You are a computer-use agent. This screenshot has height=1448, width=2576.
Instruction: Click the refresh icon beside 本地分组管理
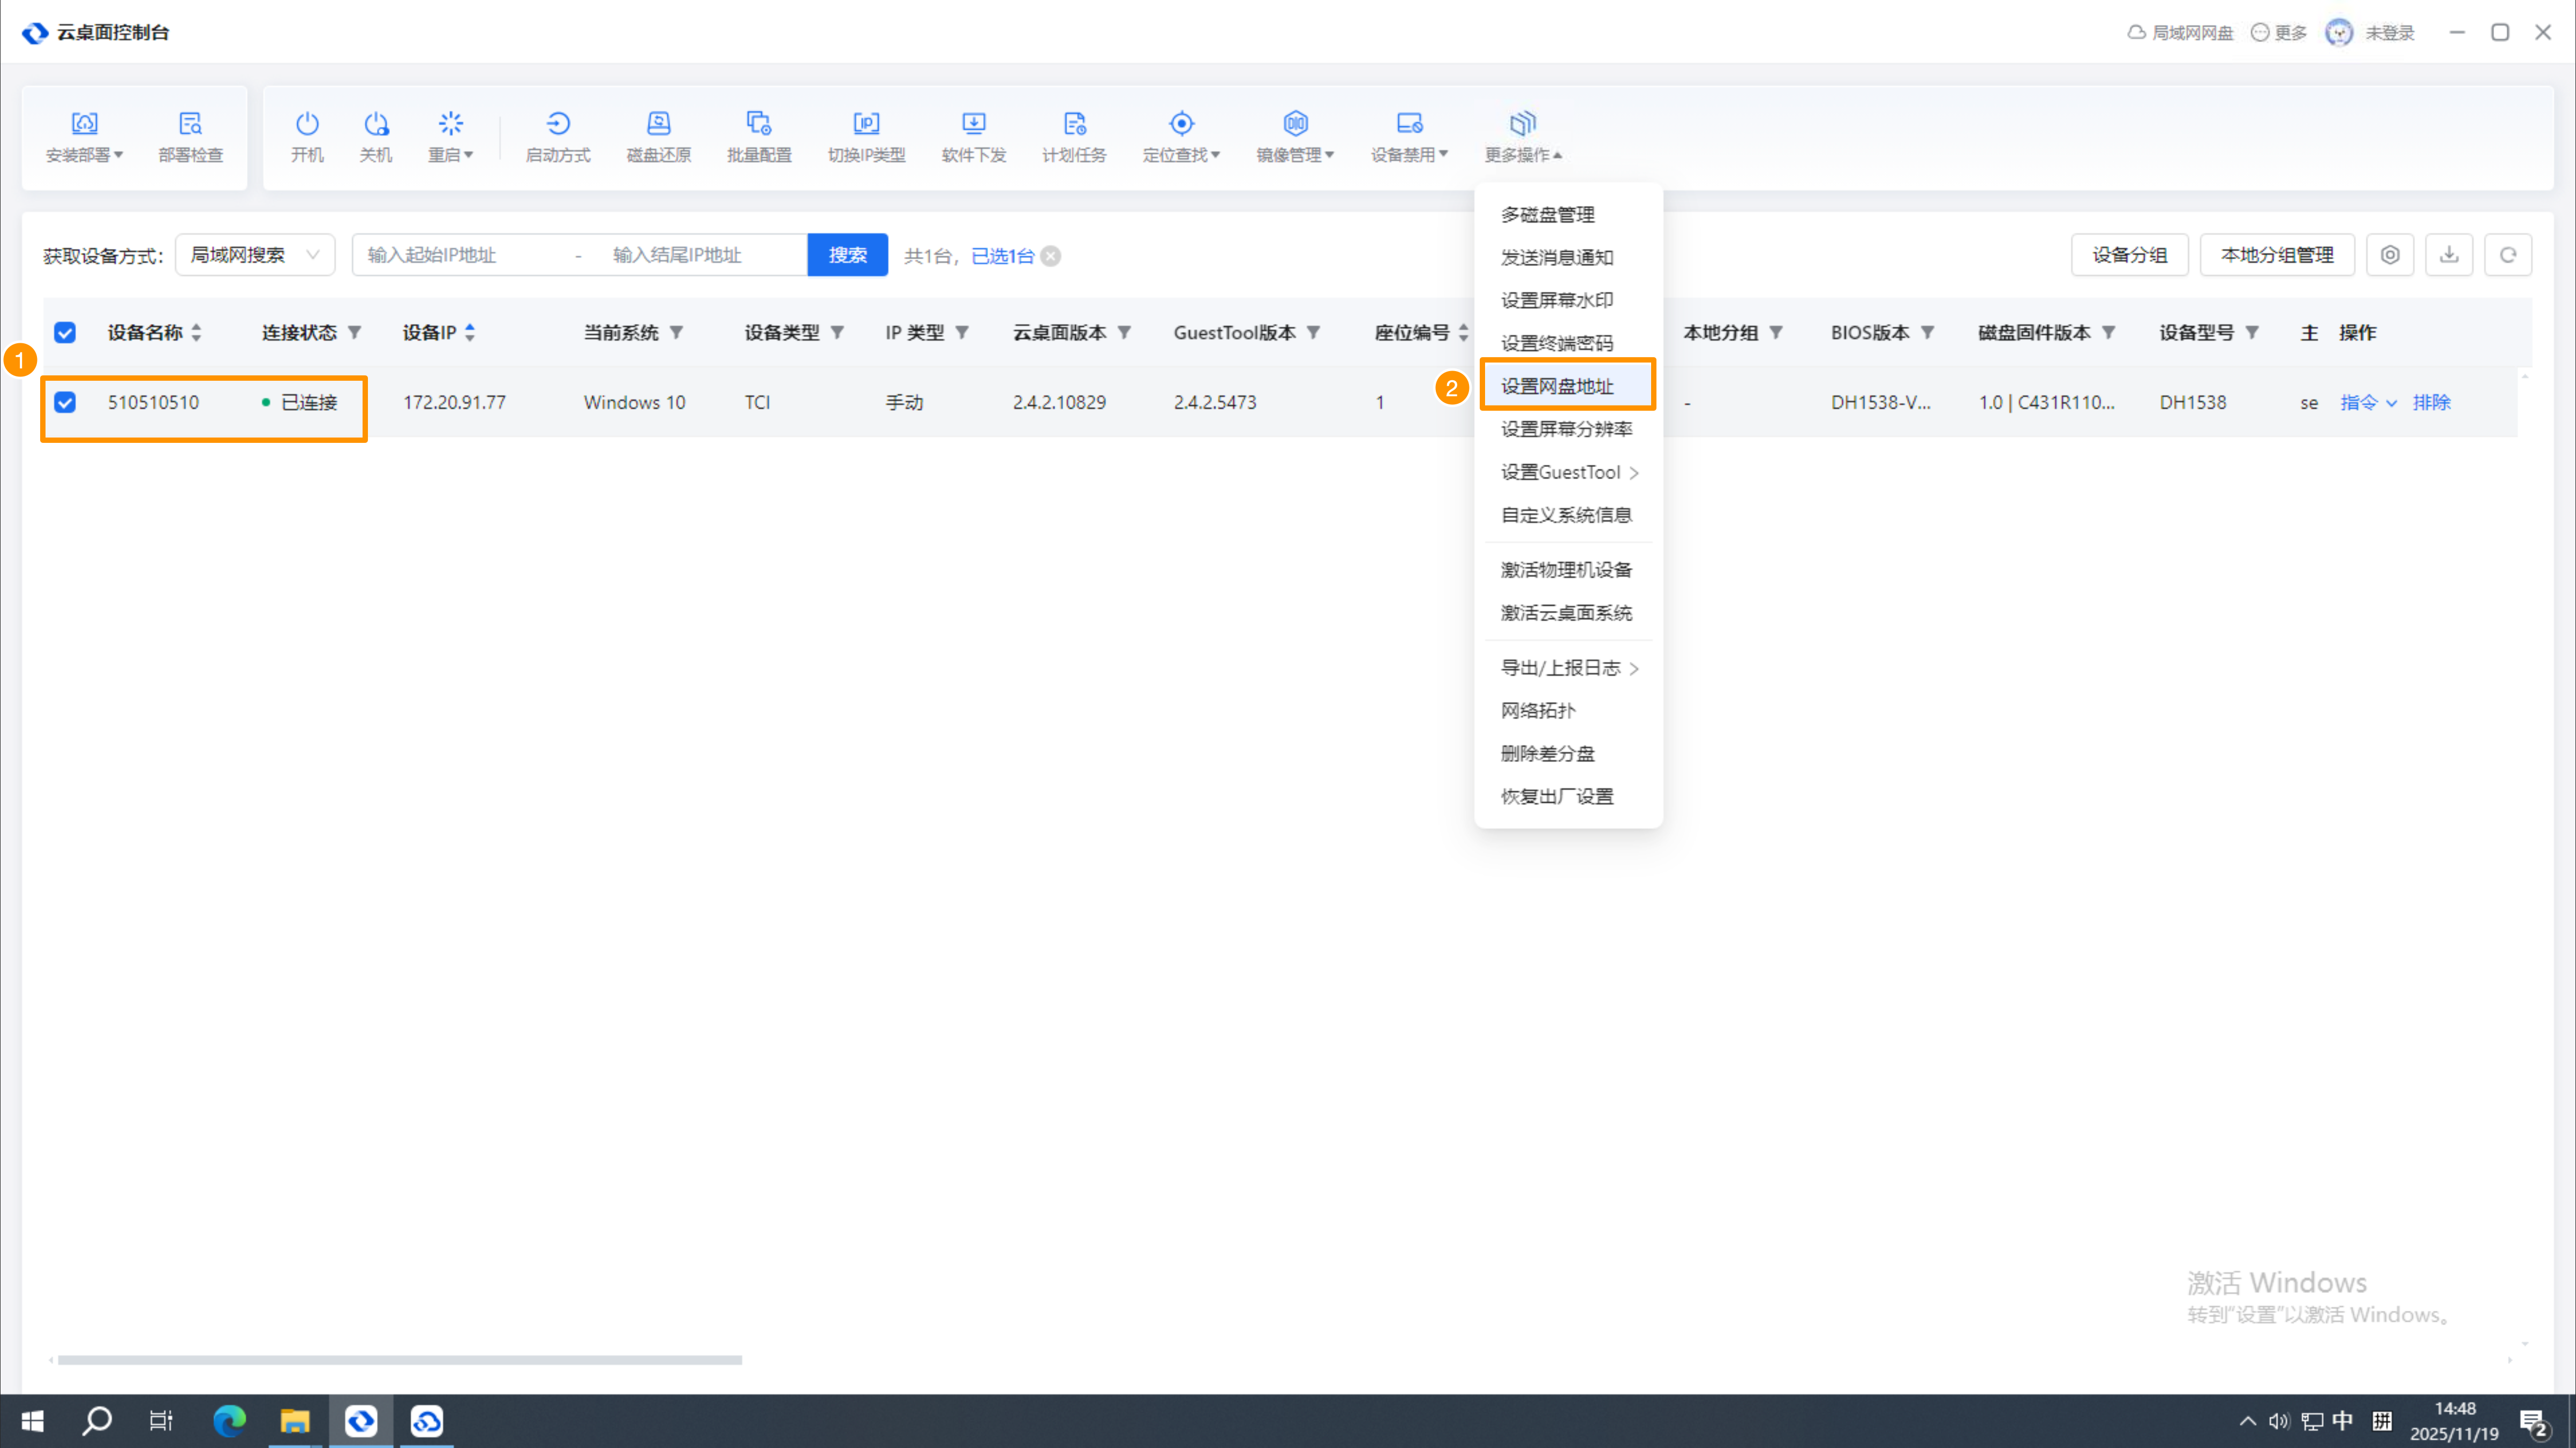2507,255
